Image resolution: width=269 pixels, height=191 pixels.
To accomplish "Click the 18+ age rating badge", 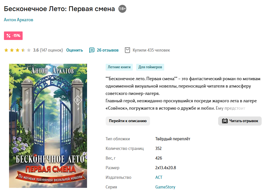I will pos(122,9).
